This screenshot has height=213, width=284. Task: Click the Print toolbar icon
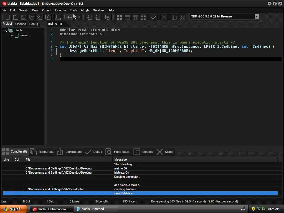(x=58, y=17)
